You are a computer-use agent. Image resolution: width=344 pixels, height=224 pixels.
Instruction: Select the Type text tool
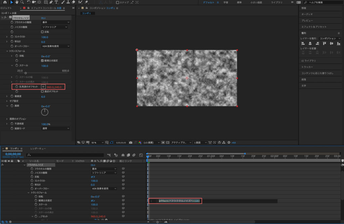pyautogui.click(x=56, y=2)
